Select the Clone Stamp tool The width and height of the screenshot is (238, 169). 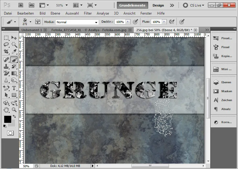(6, 66)
